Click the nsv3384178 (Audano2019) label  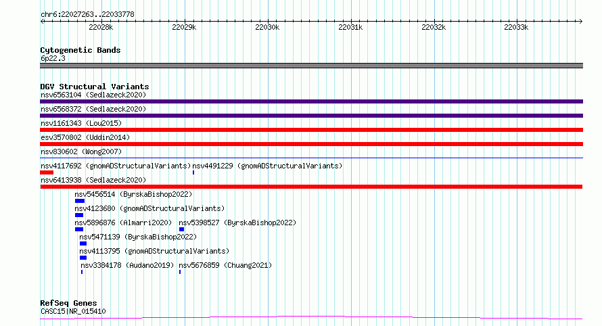coord(127,265)
